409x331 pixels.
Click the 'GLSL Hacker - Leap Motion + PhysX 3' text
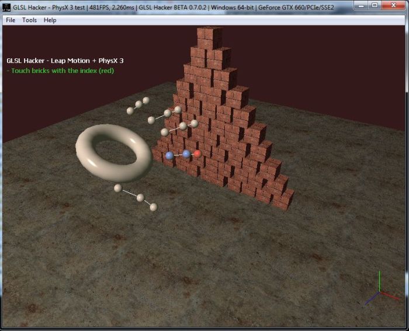point(65,61)
